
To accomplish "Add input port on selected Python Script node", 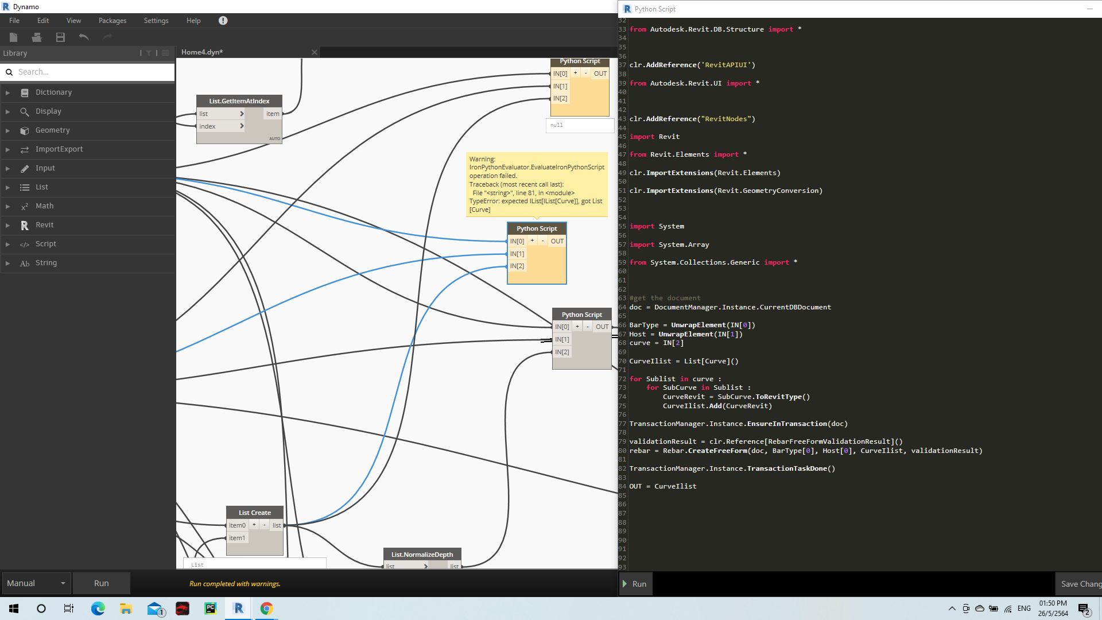I will 532,241.
